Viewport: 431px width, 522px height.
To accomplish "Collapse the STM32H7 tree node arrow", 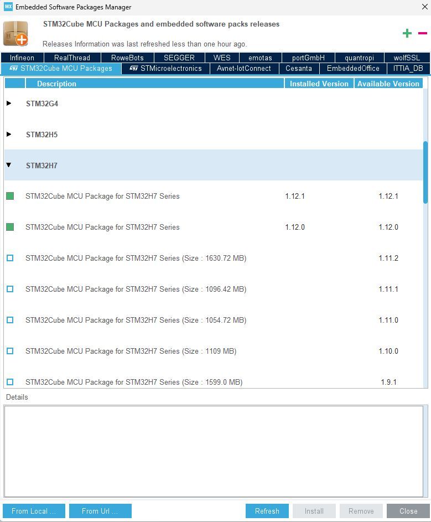I will pos(9,165).
